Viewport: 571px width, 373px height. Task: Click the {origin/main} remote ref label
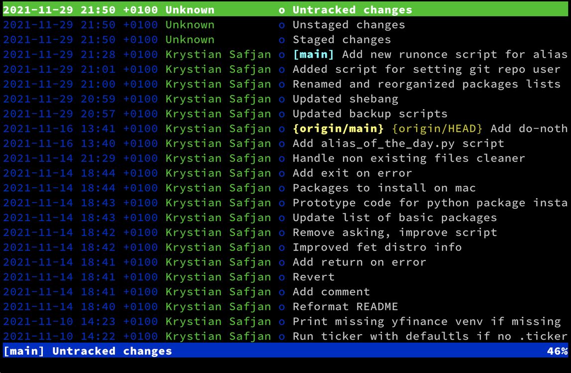click(338, 128)
